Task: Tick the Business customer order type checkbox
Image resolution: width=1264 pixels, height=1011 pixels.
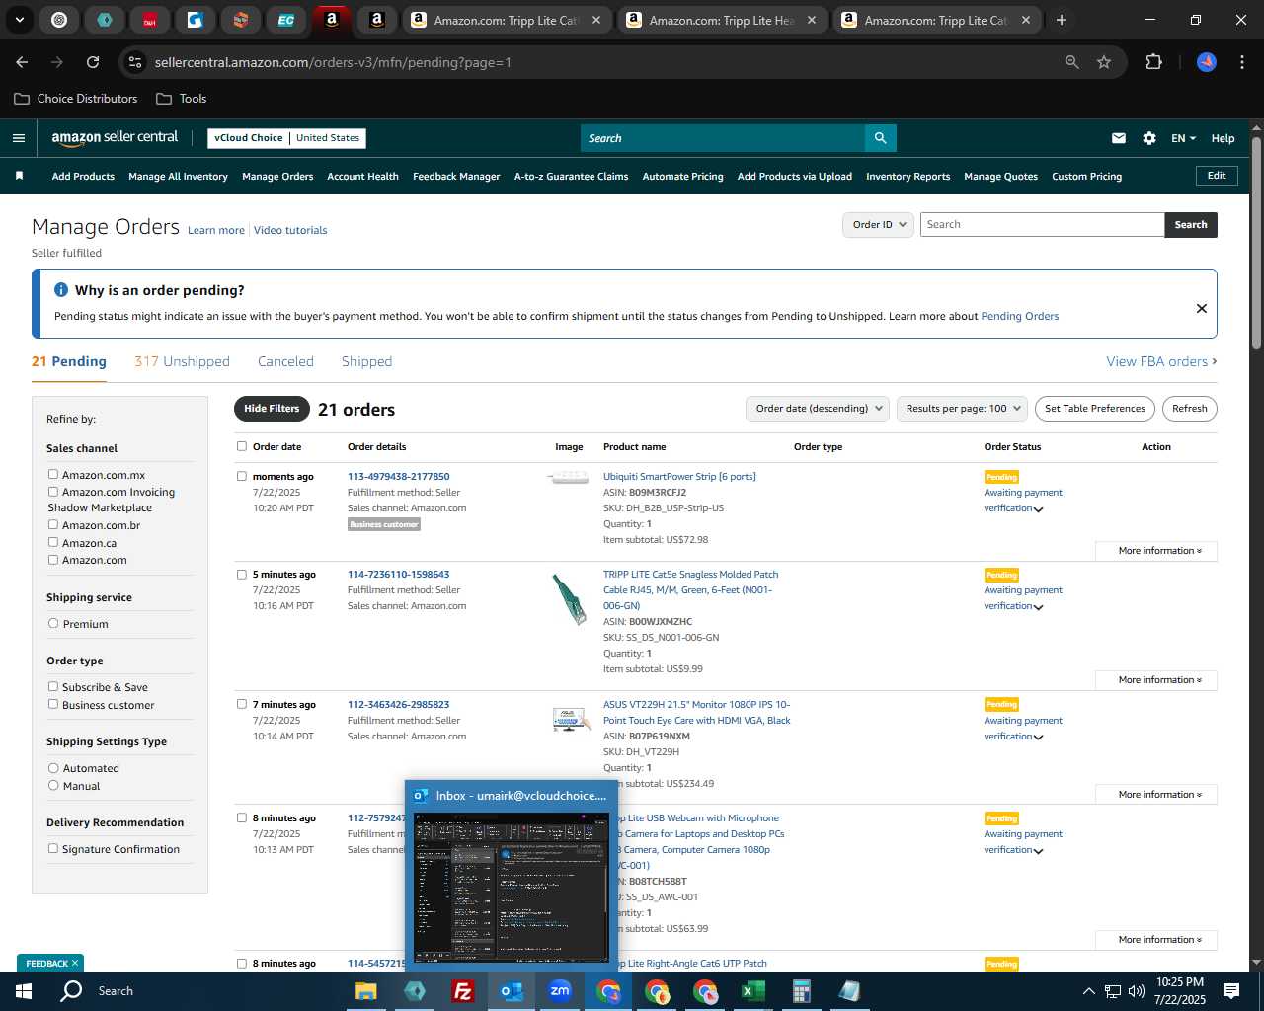Action: (x=53, y=705)
